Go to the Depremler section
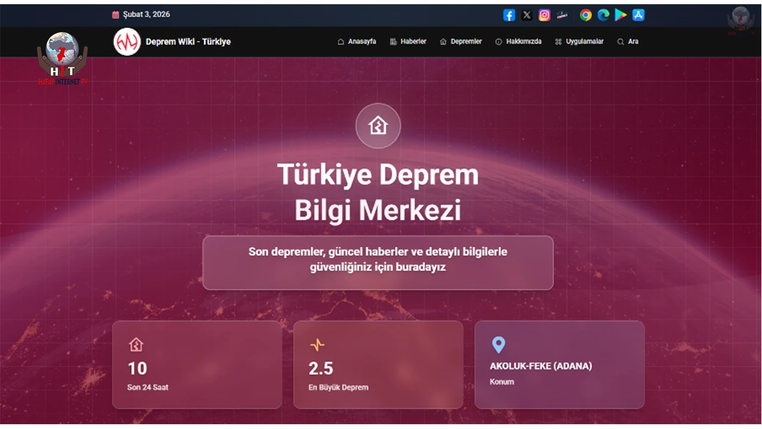 point(461,42)
